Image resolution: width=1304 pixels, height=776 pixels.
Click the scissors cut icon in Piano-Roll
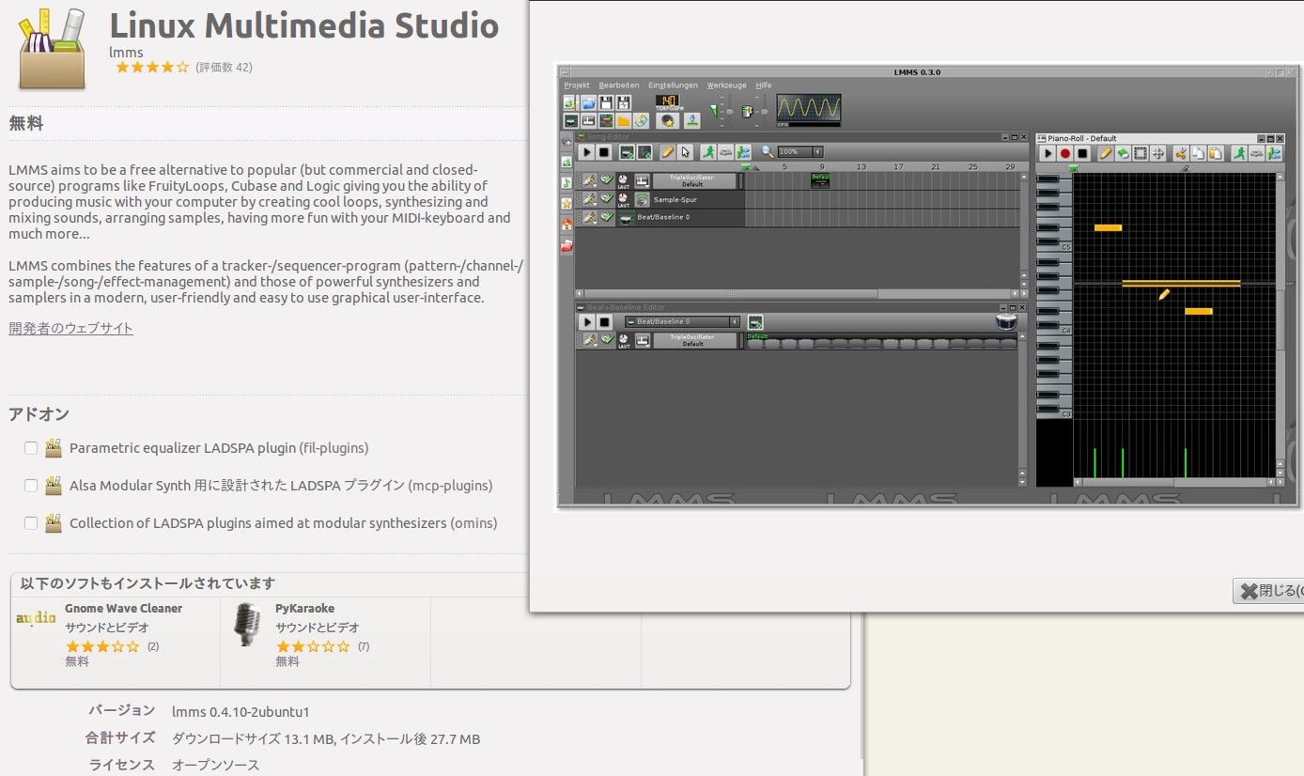coord(1181,153)
